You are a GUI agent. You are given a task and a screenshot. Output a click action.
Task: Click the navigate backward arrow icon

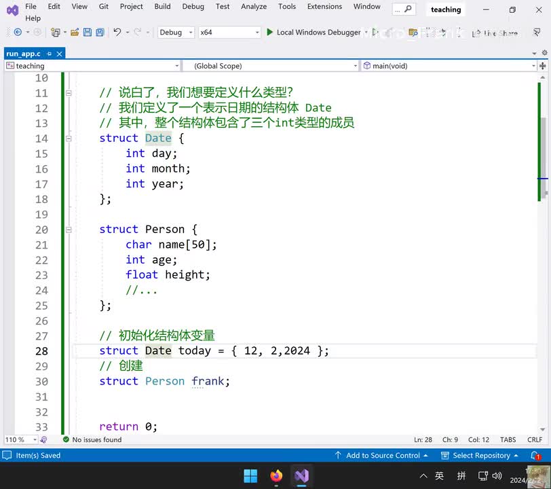click(18, 33)
